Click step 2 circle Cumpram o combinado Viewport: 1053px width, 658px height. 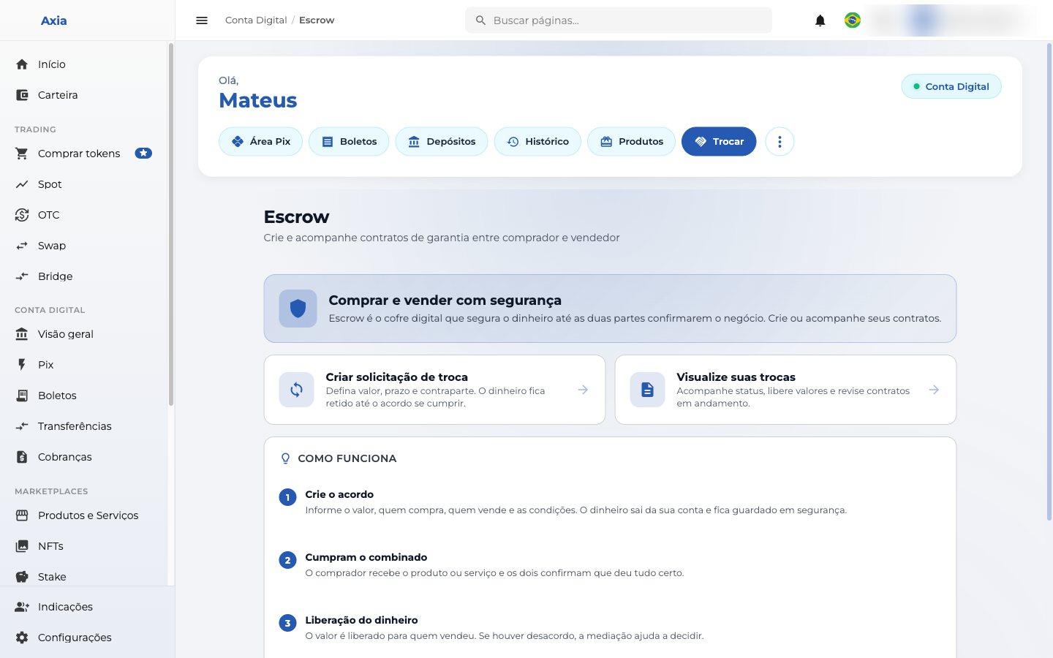(287, 560)
